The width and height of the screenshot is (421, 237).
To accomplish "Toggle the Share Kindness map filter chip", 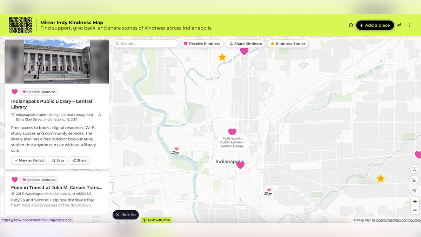I will (x=245, y=44).
